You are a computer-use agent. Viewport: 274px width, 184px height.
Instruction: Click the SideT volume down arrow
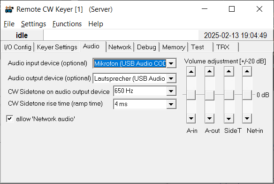pyautogui.click(x=229, y=118)
